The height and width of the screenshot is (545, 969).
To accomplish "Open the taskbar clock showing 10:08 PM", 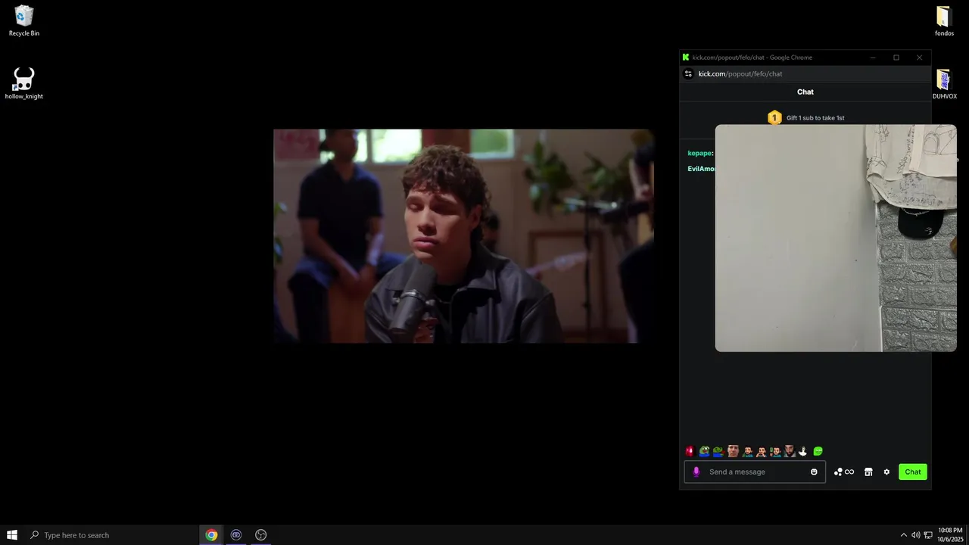I will coord(950,535).
